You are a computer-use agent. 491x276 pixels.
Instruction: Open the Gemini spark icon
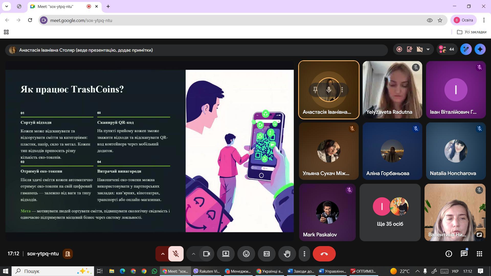[x=480, y=49]
